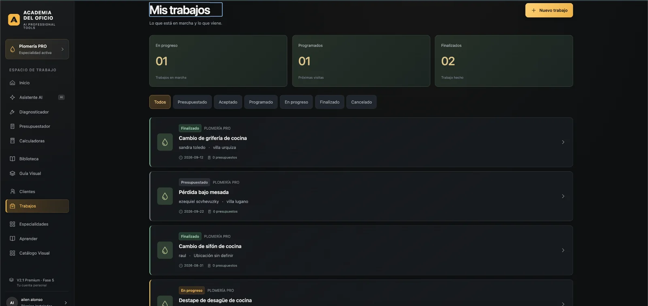Screen dimensions: 648x306
Task: Click the job title Pérdida bajo mesada
Action: [204, 192]
